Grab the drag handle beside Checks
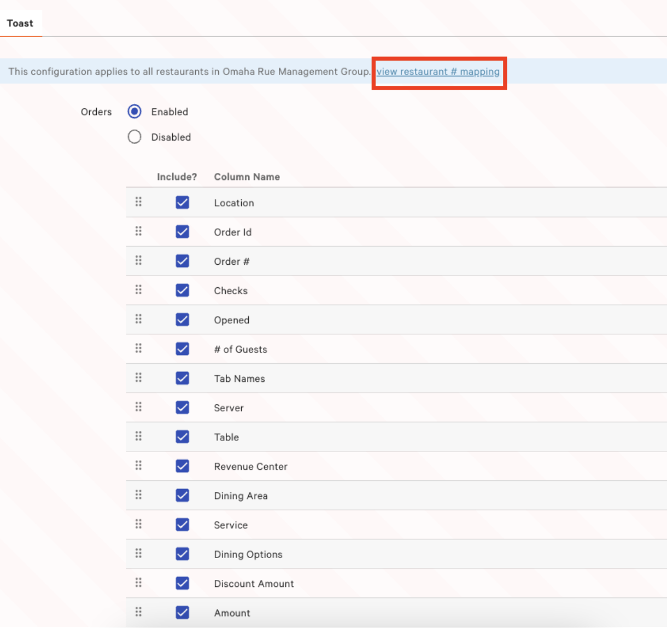Image resolution: width=667 pixels, height=628 pixels. [138, 290]
